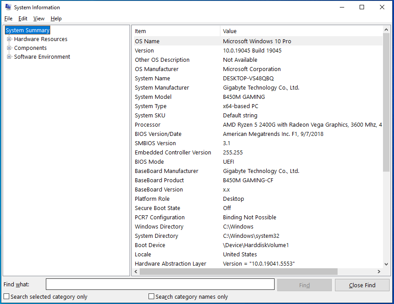Select the Hardware Resources category
394x304 pixels.
[41, 39]
